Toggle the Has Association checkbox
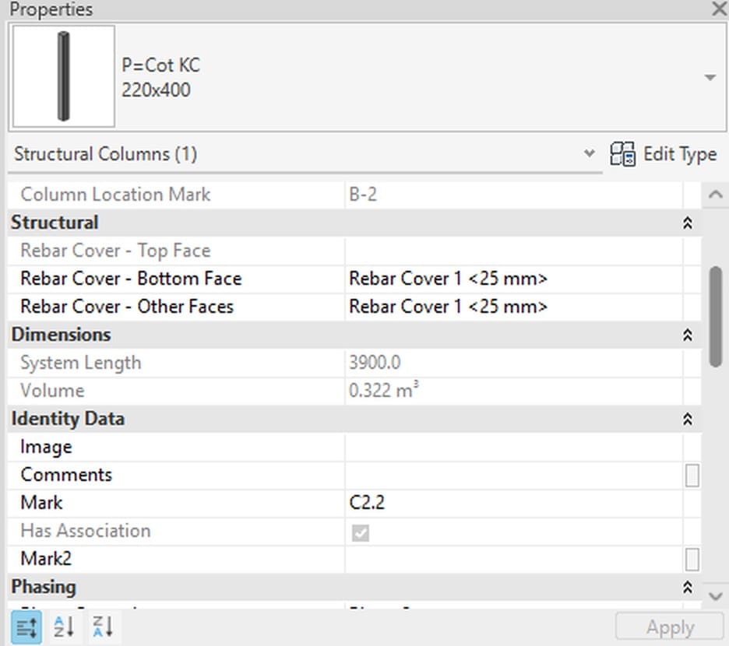Image resolution: width=729 pixels, height=646 pixels. 361,532
